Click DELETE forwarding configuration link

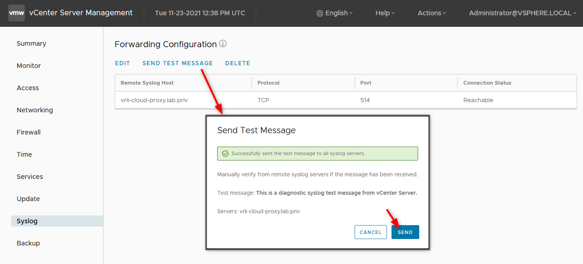click(238, 63)
